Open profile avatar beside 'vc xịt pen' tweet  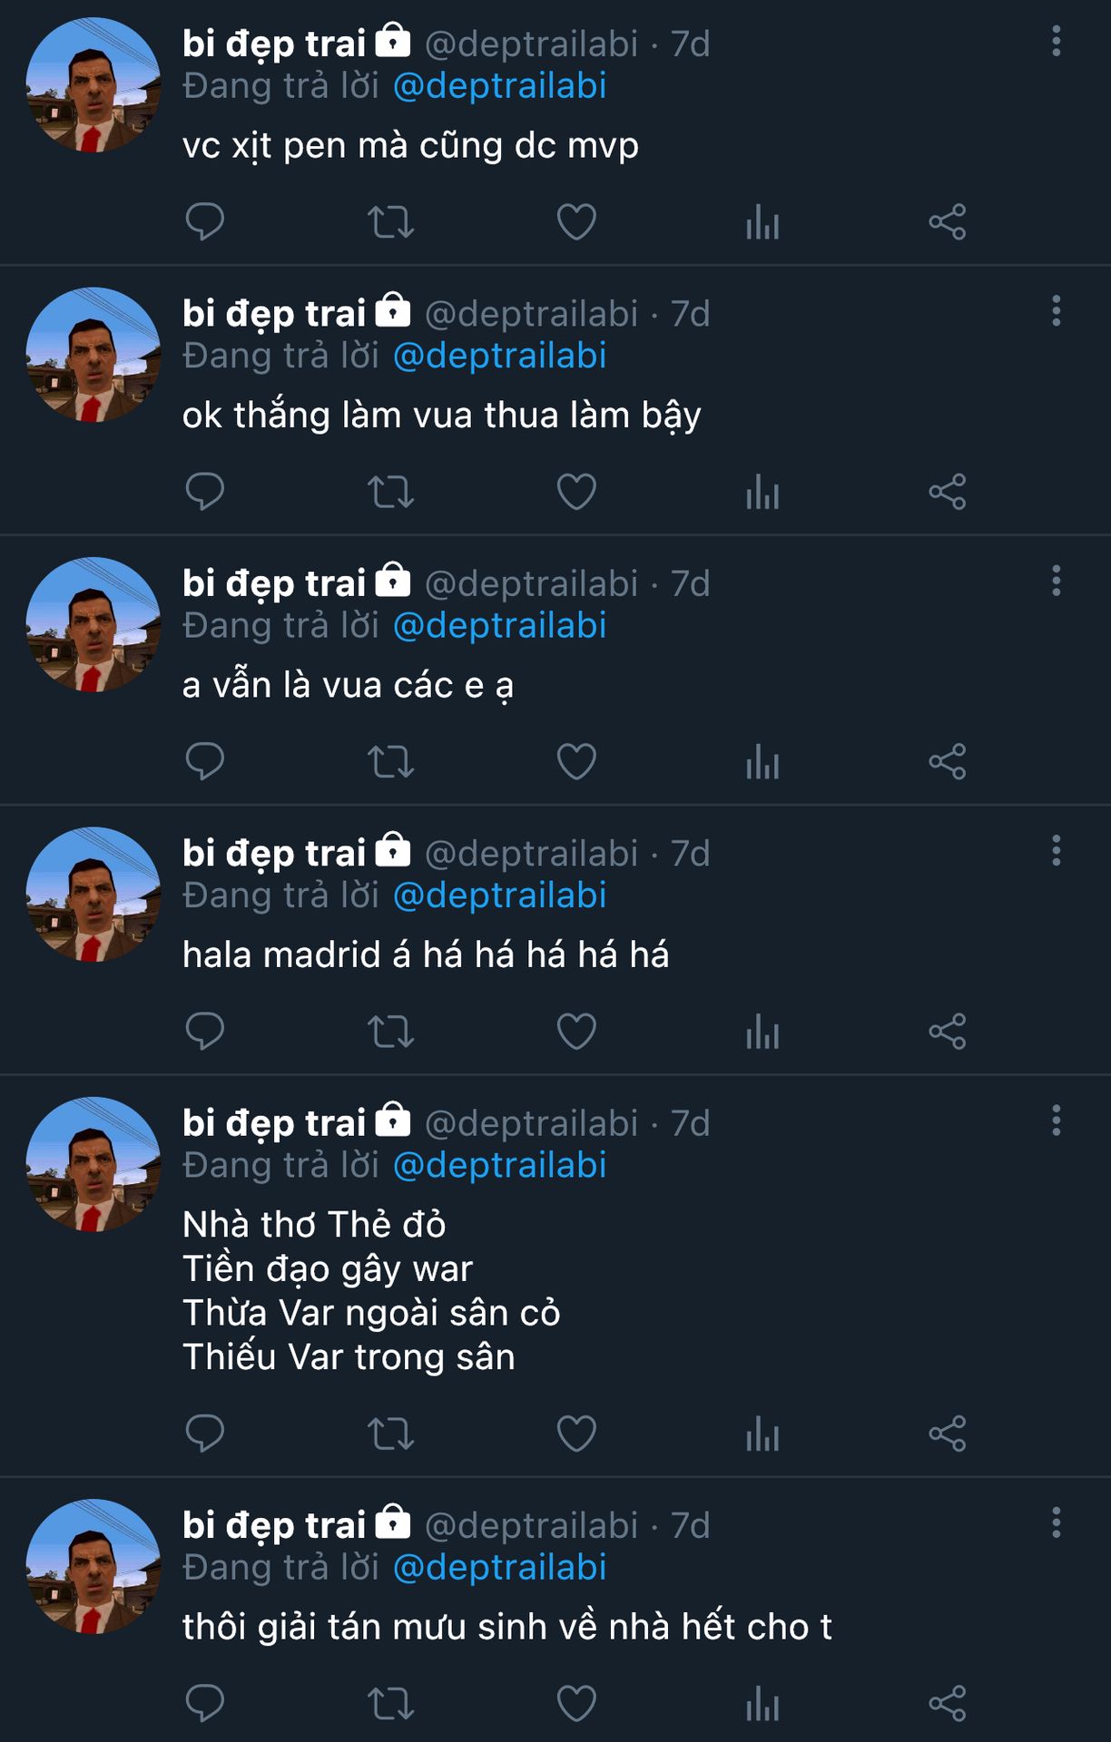[93, 85]
